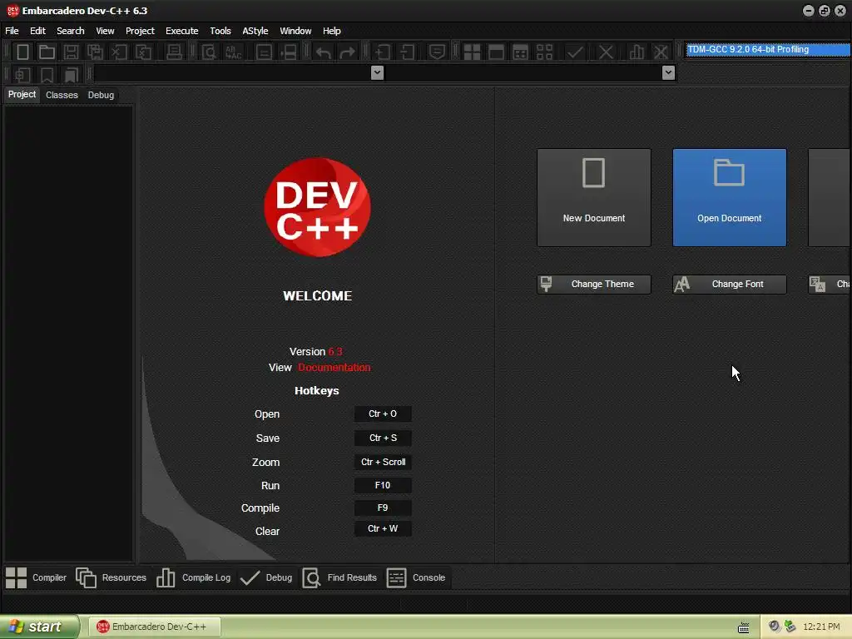Click the Dev-C++ red logo image
This screenshot has height=639, width=852.
click(317, 207)
